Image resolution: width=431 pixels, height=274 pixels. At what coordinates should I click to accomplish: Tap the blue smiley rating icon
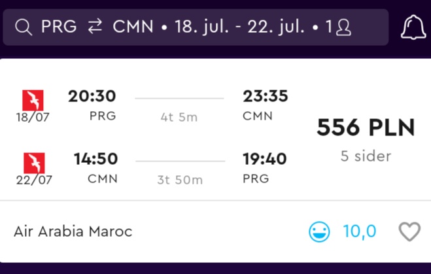click(x=319, y=231)
